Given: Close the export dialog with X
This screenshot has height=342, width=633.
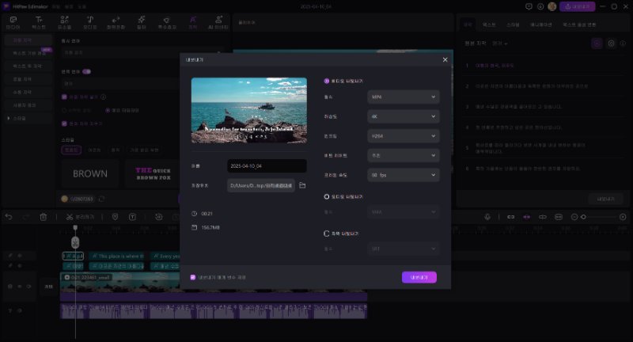Looking at the screenshot, I should (x=445, y=59).
